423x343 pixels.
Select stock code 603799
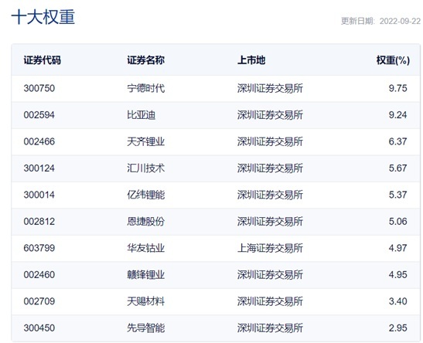39,248
